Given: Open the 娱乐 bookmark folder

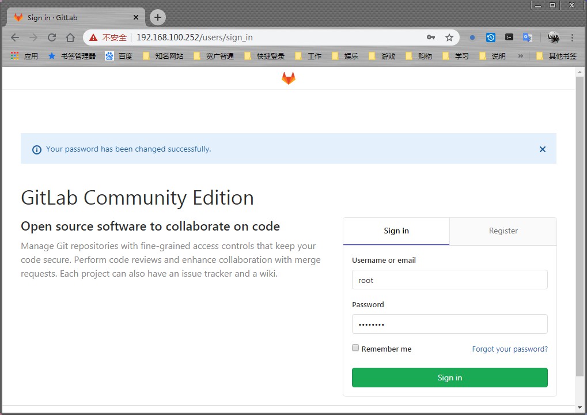Looking at the screenshot, I should coord(345,56).
